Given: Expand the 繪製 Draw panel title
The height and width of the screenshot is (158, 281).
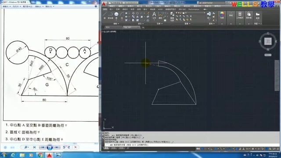Looking at the screenshot, I should 116,24.
